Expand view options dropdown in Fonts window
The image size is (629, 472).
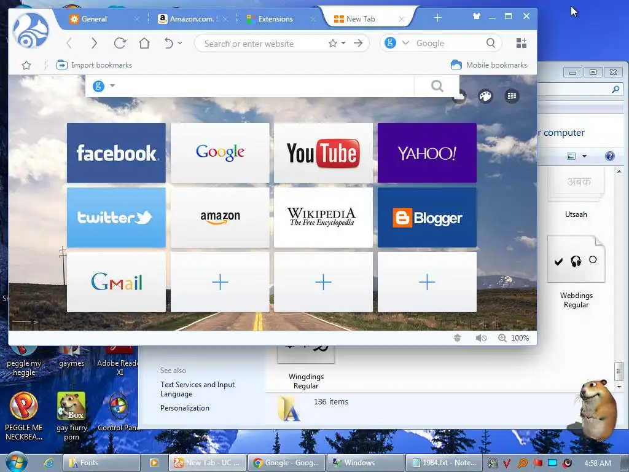(585, 156)
